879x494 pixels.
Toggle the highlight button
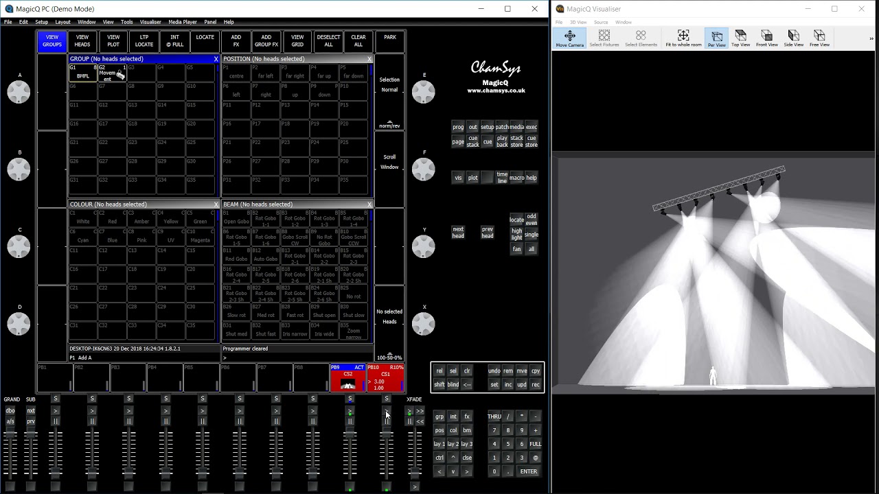pos(516,235)
